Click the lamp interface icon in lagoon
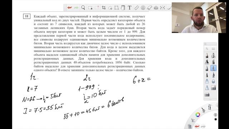229x129 pixels. coord(193,120)
